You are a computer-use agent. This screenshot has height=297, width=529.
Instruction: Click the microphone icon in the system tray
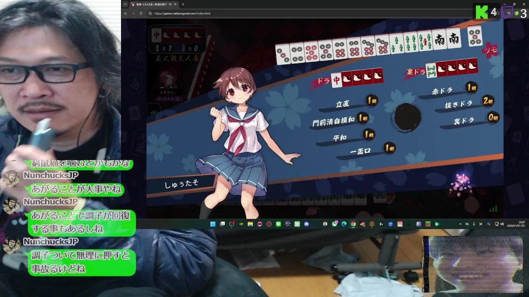click(x=474, y=224)
